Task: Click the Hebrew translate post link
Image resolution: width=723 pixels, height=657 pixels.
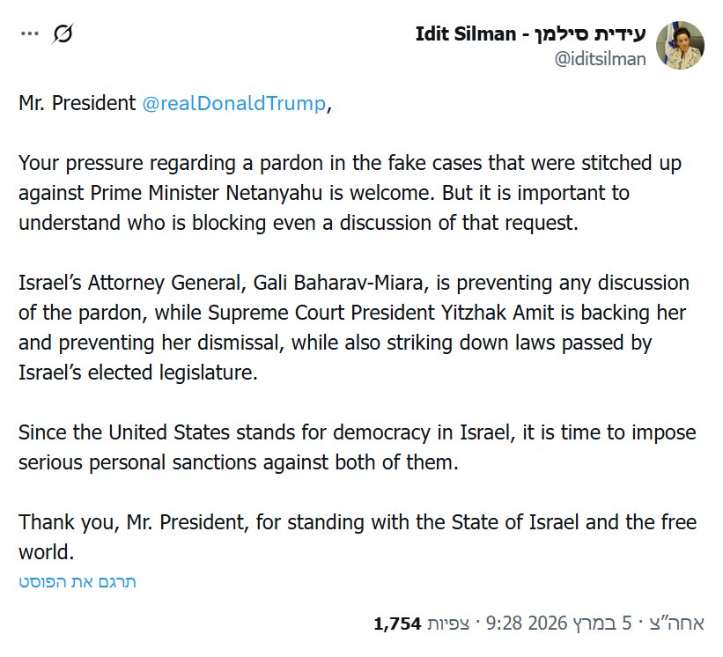Action: tap(77, 581)
